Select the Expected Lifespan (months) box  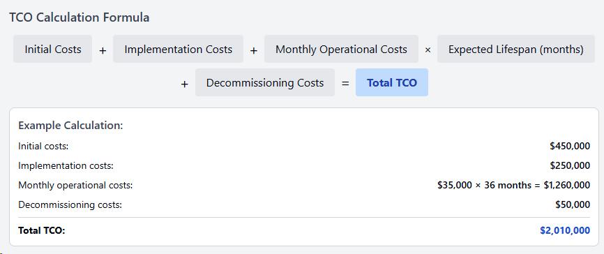point(516,50)
